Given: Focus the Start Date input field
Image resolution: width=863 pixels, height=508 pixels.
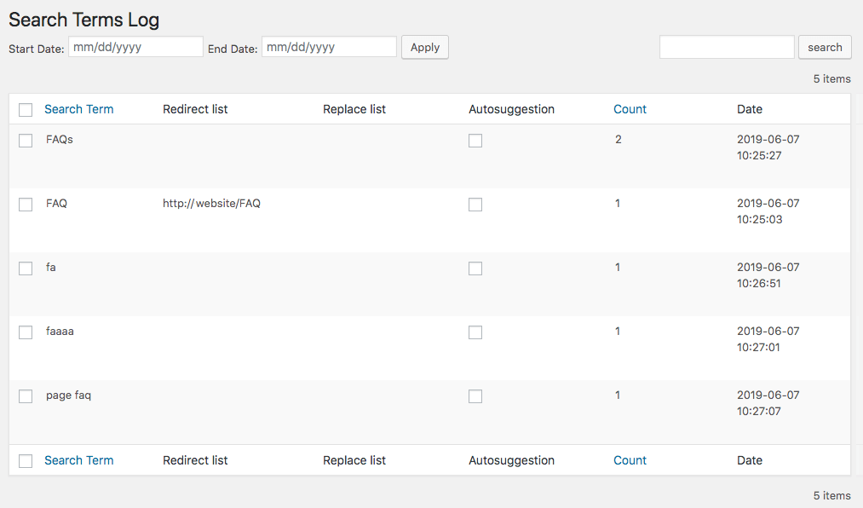Looking at the screenshot, I should pyautogui.click(x=135, y=47).
